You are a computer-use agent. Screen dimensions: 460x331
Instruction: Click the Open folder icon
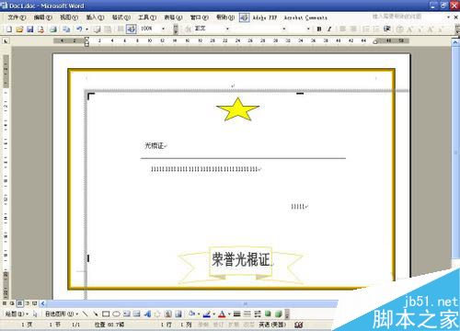(x=19, y=29)
